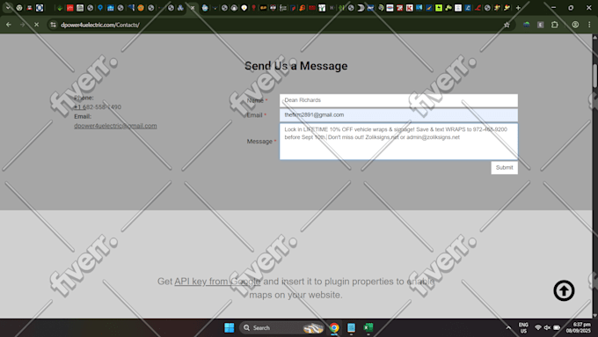The width and height of the screenshot is (598, 337).
Task: Focus the Name field with Dean Richards
Action: pos(398,100)
